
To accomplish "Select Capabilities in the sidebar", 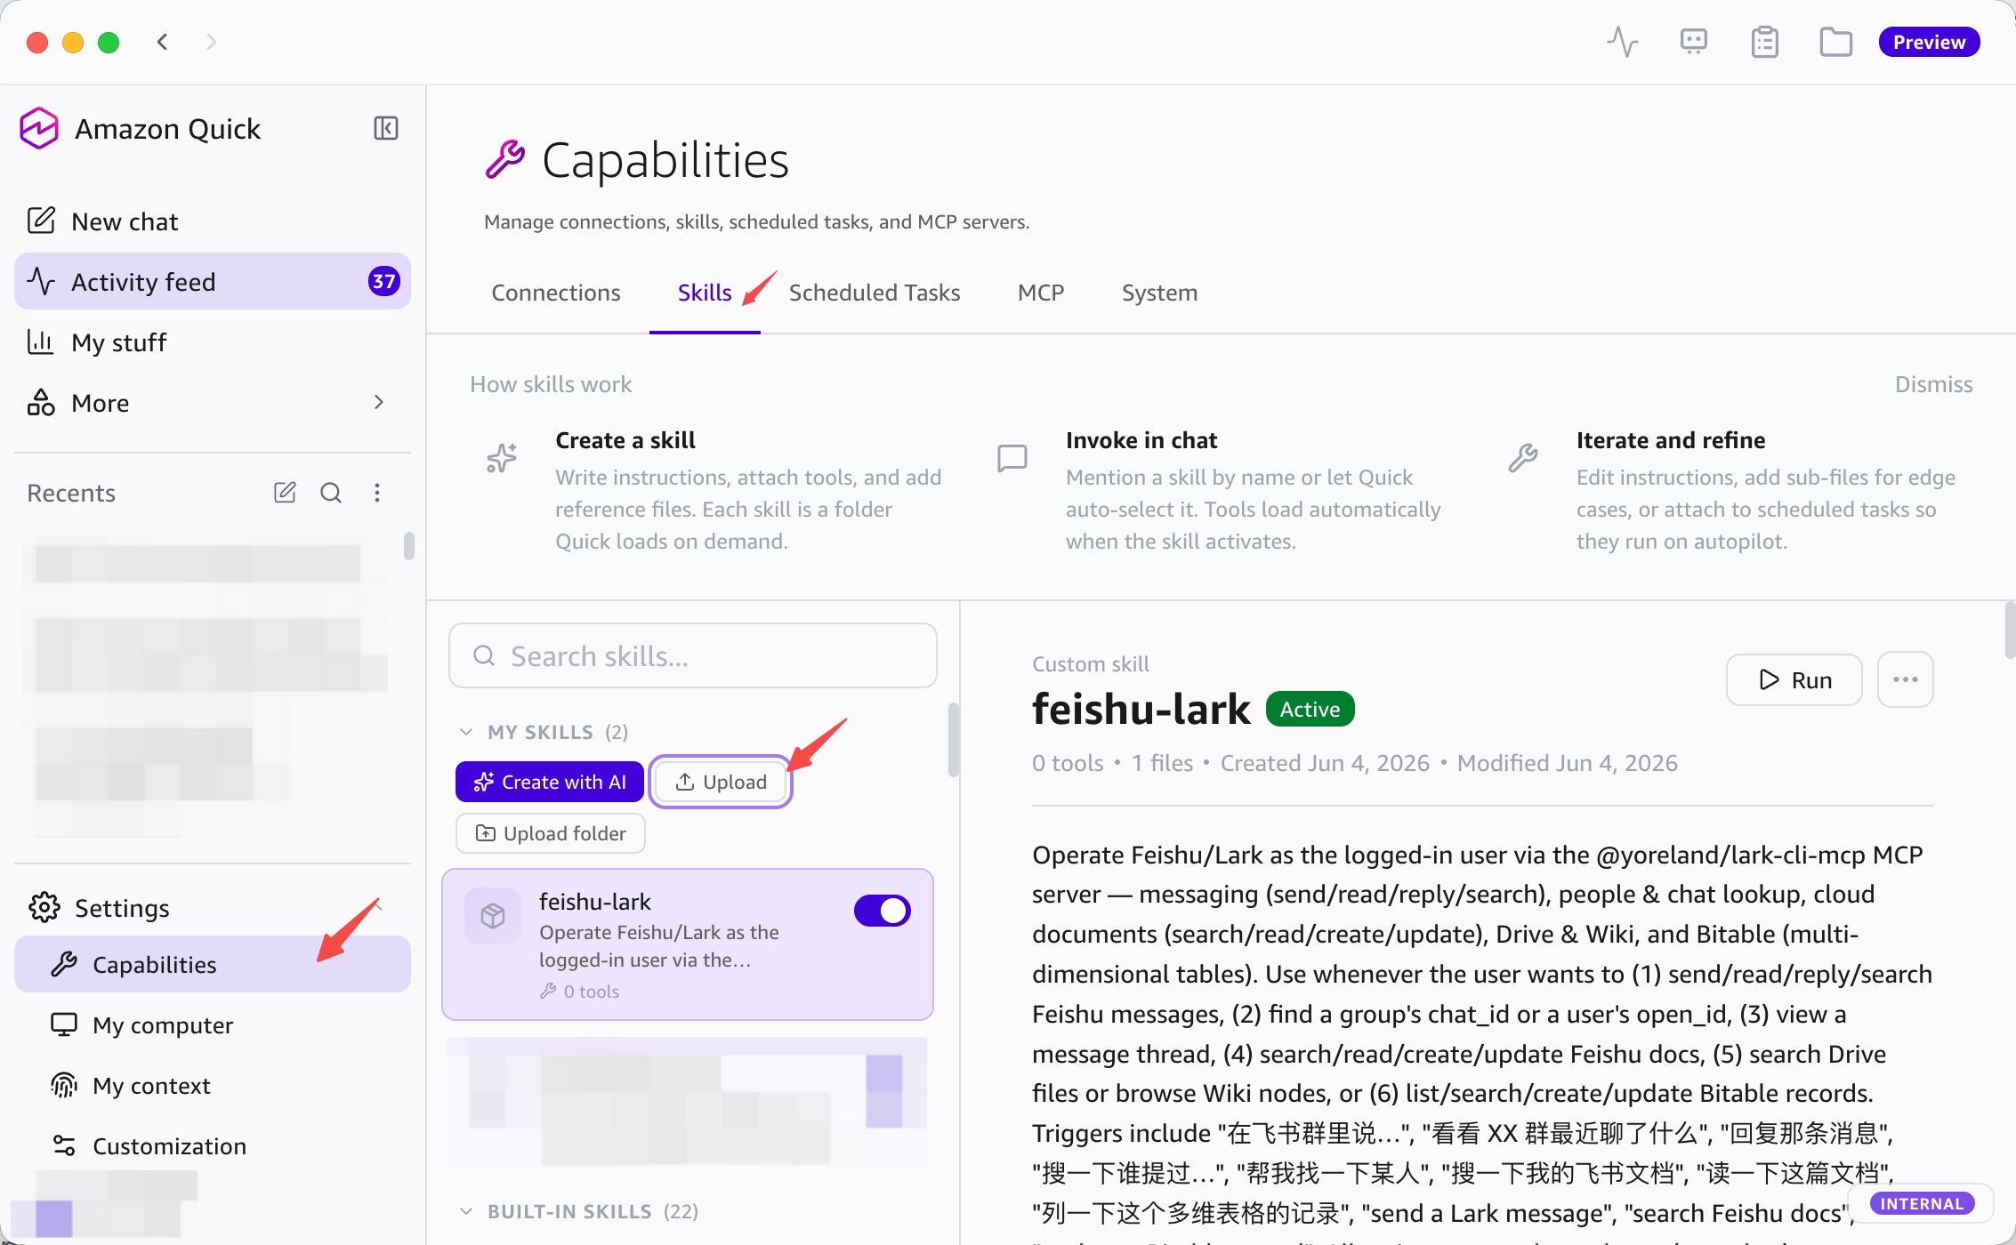I will coord(212,965).
